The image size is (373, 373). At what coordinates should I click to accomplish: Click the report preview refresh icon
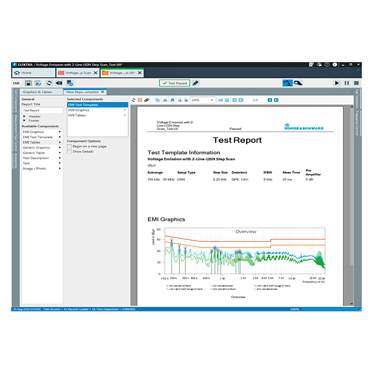tap(133, 99)
